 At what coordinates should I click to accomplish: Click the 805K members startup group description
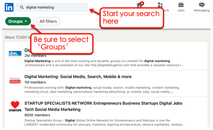point(104,123)
